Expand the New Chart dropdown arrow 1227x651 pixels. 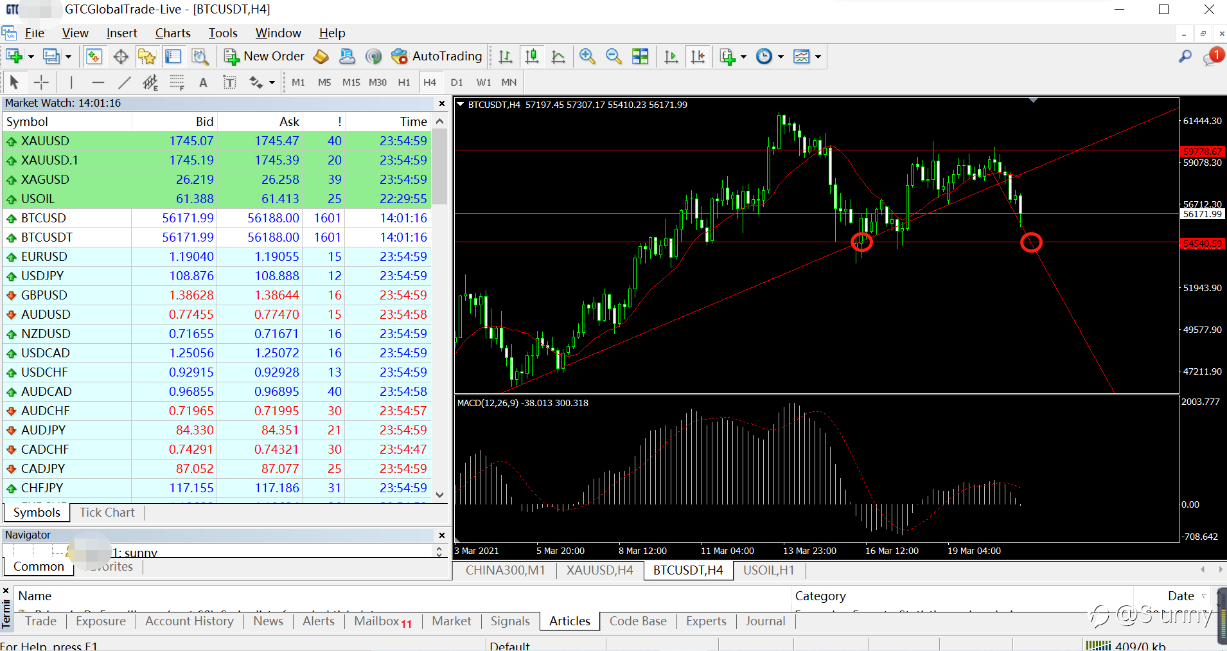click(30, 57)
